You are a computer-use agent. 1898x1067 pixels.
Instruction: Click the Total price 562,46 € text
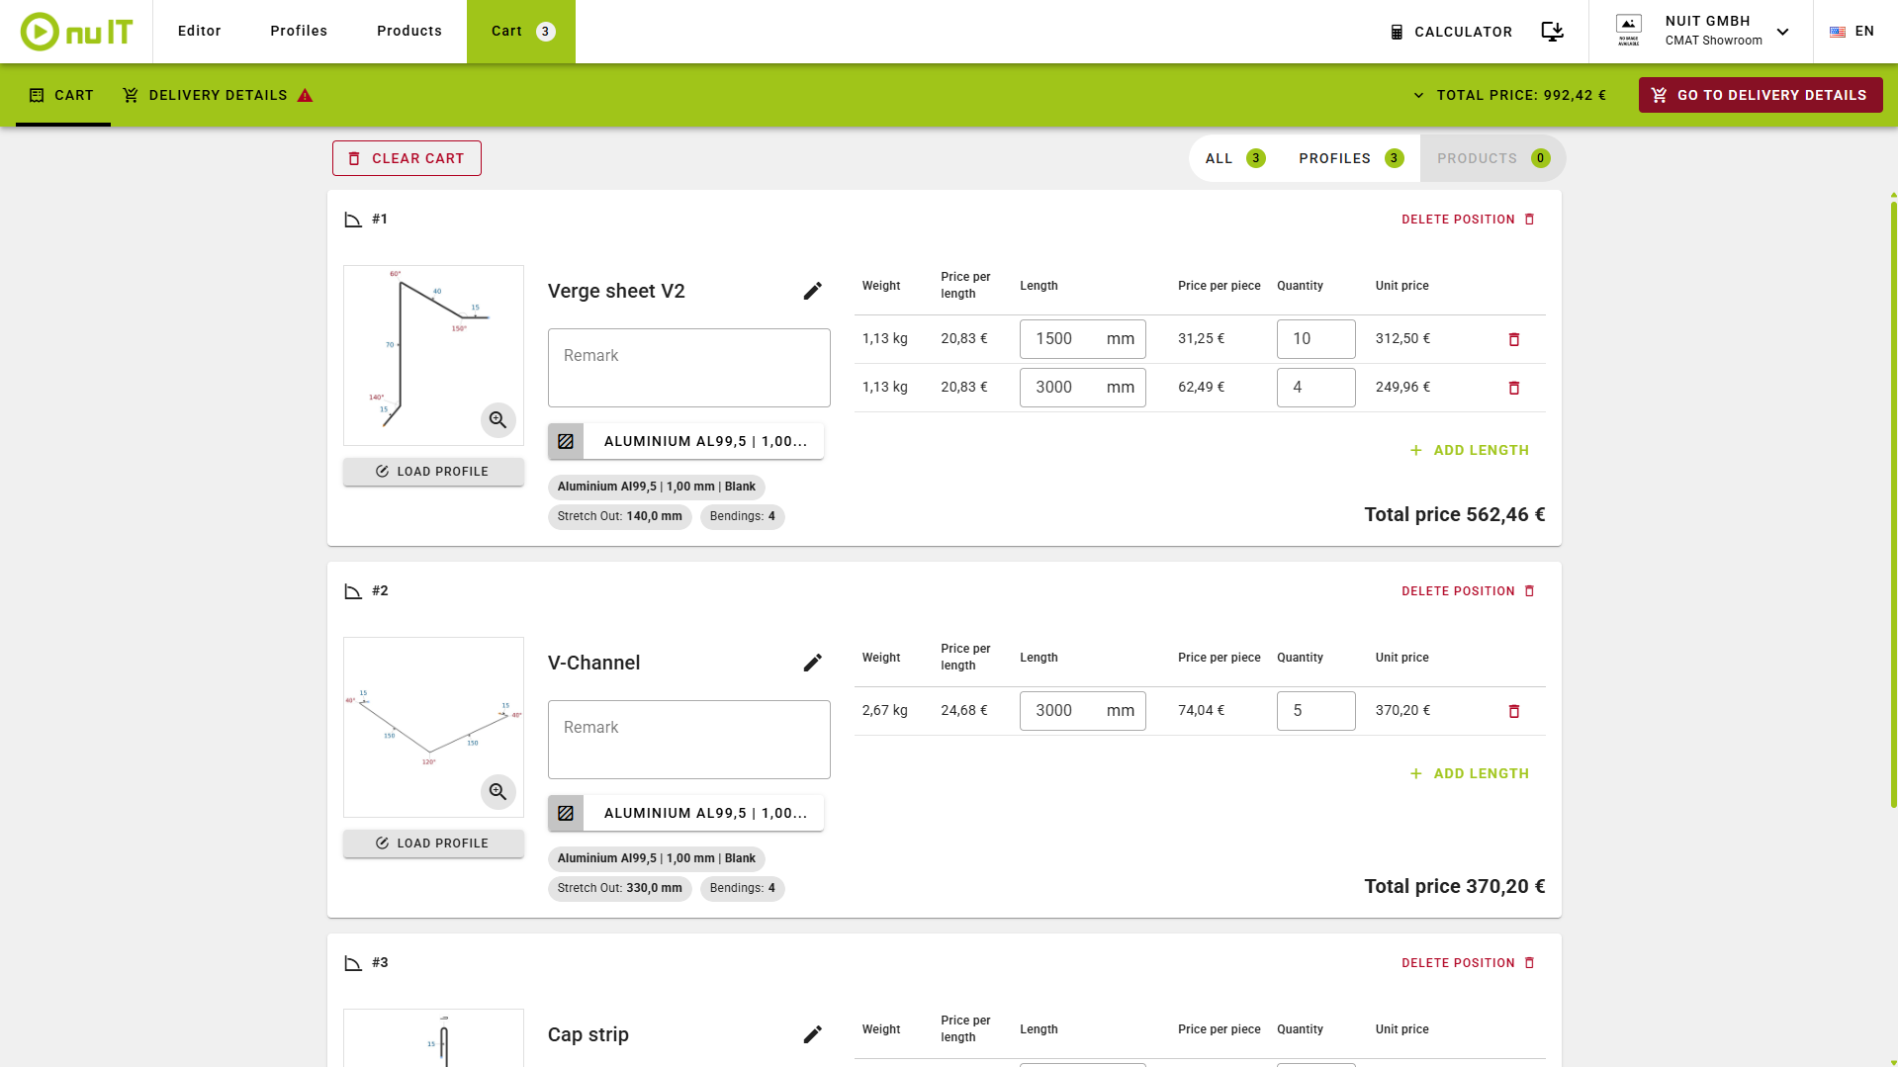pyautogui.click(x=1454, y=514)
